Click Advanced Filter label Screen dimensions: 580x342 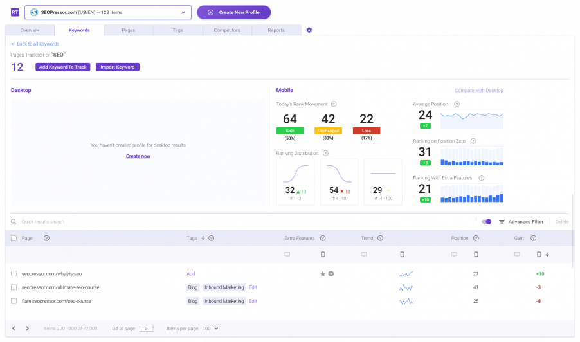pos(526,222)
